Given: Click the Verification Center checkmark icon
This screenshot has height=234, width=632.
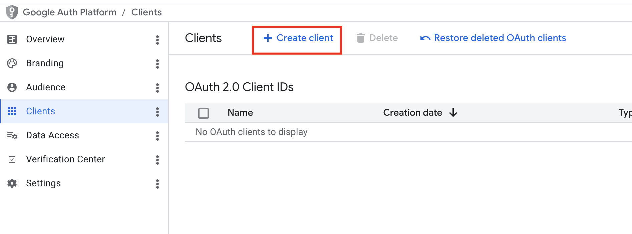Looking at the screenshot, I should click(x=12, y=159).
